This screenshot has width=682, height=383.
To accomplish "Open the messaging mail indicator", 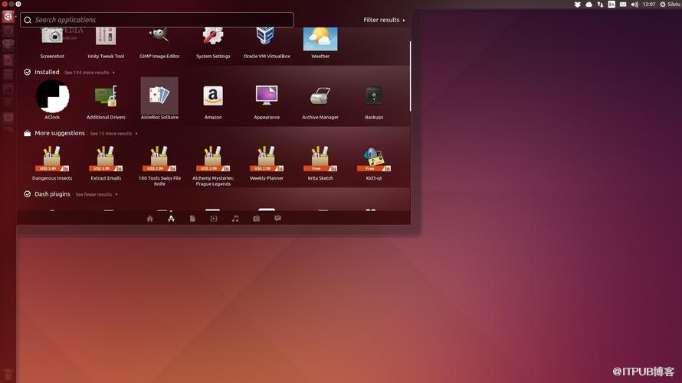I will [623, 5].
